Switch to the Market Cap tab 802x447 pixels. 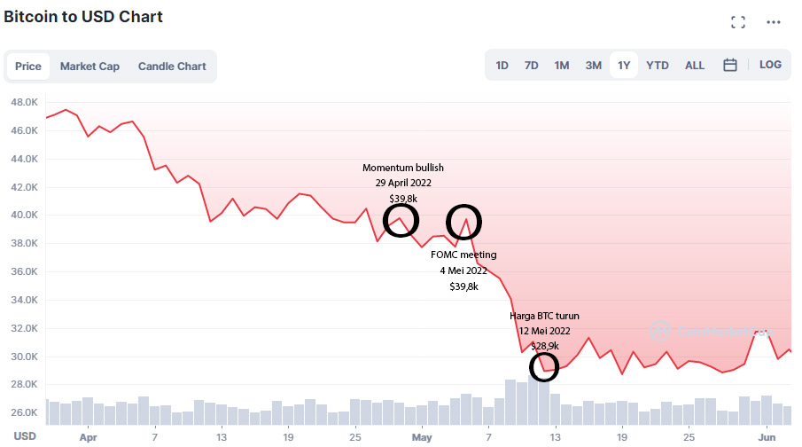(x=90, y=67)
